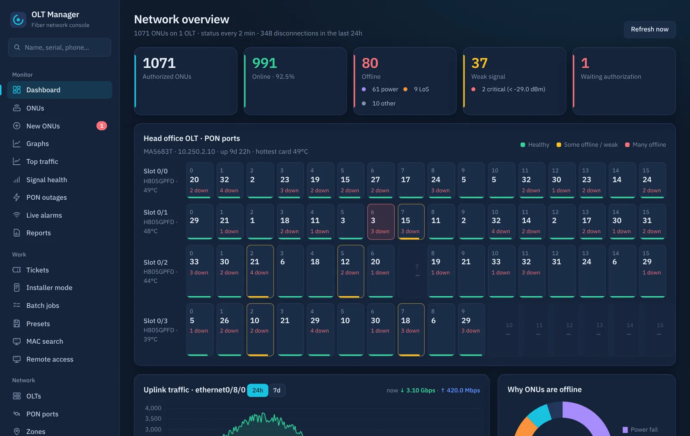
Task: Switch uplink traffic to 7d range
Action: click(x=277, y=390)
